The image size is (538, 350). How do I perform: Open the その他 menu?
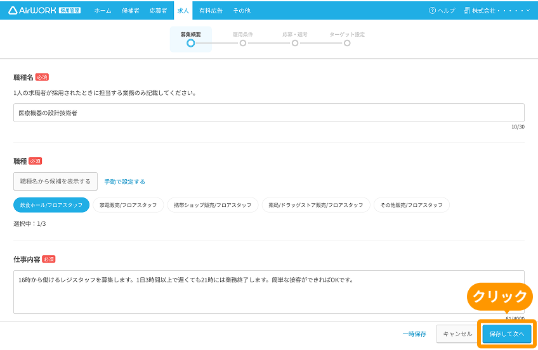pyautogui.click(x=242, y=11)
